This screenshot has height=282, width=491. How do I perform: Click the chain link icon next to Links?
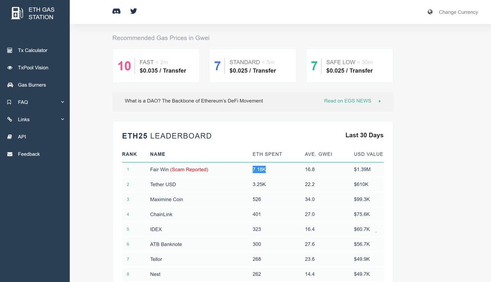[x=10, y=120]
